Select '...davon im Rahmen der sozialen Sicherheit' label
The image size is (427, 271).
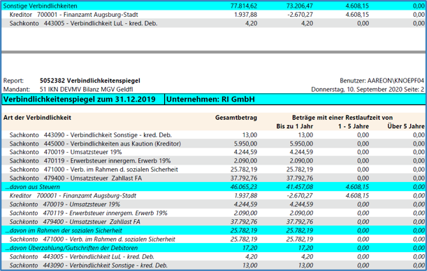point(64,230)
